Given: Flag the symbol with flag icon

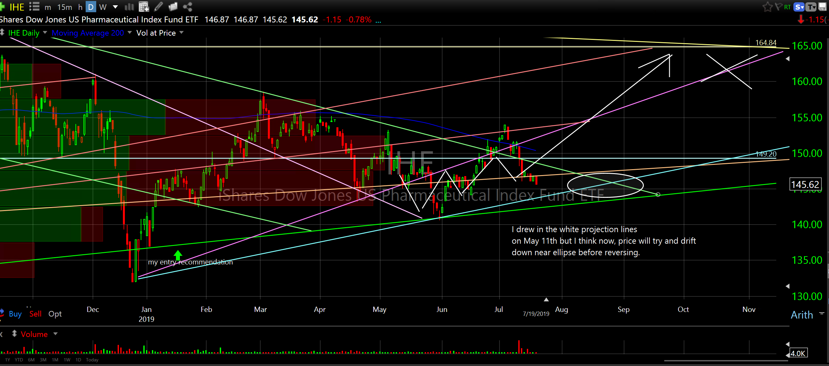Looking at the screenshot, I should tap(778, 7).
